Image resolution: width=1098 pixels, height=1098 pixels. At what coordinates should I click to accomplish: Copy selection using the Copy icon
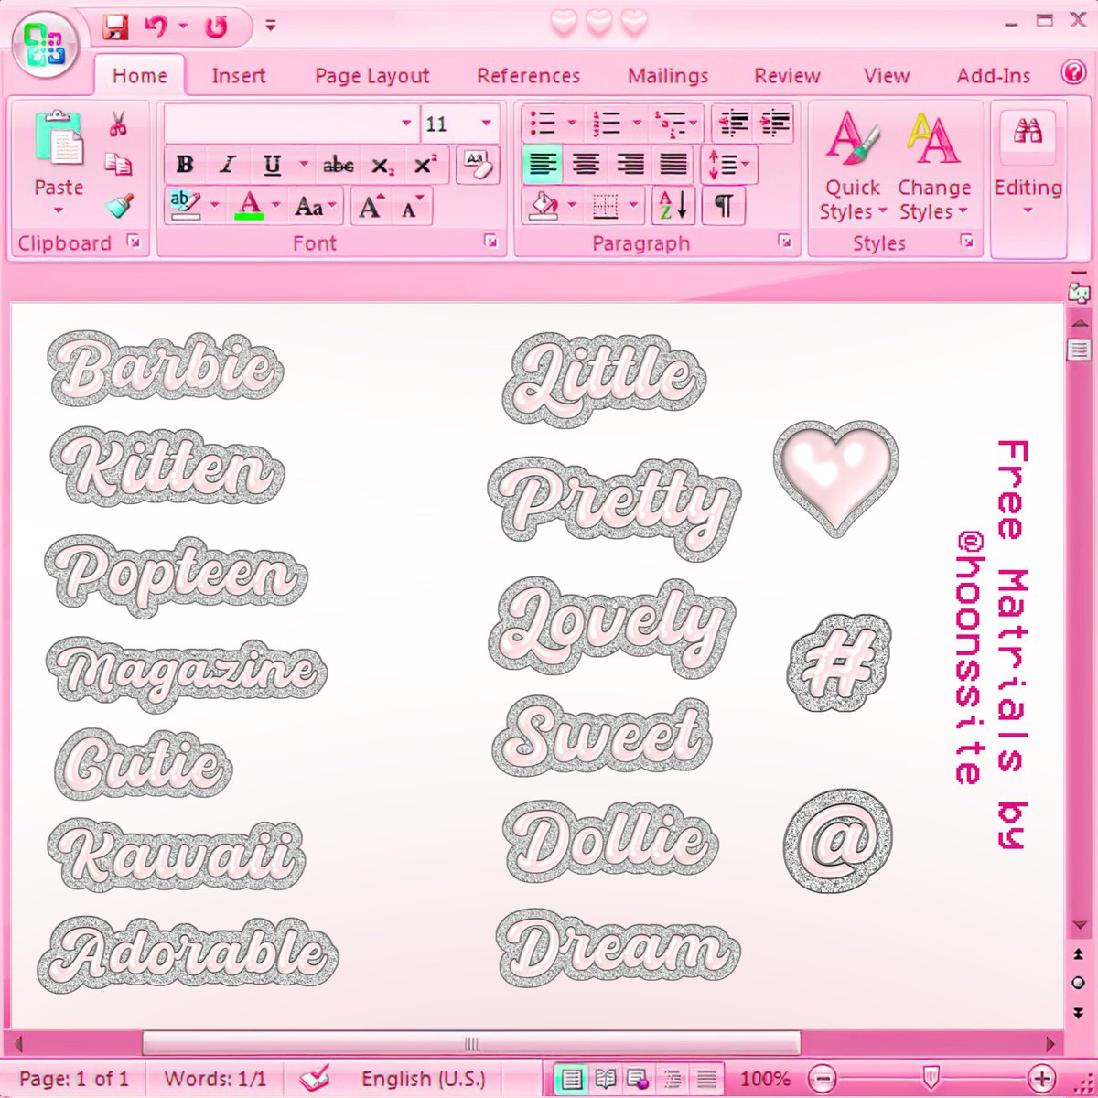pos(118,165)
